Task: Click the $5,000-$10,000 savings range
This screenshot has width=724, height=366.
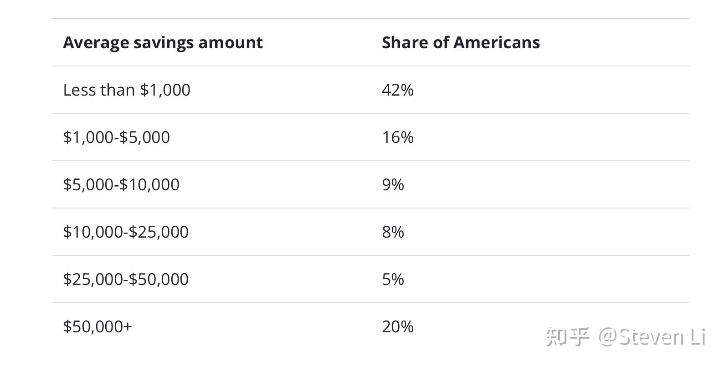Action: click(121, 185)
